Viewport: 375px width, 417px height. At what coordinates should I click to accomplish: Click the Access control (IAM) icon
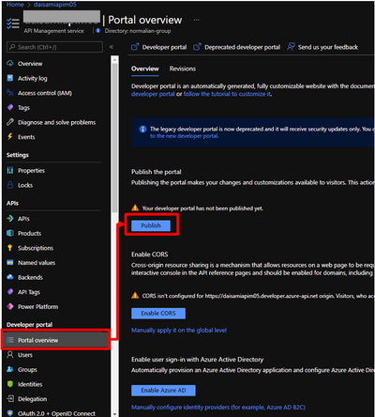coord(10,93)
